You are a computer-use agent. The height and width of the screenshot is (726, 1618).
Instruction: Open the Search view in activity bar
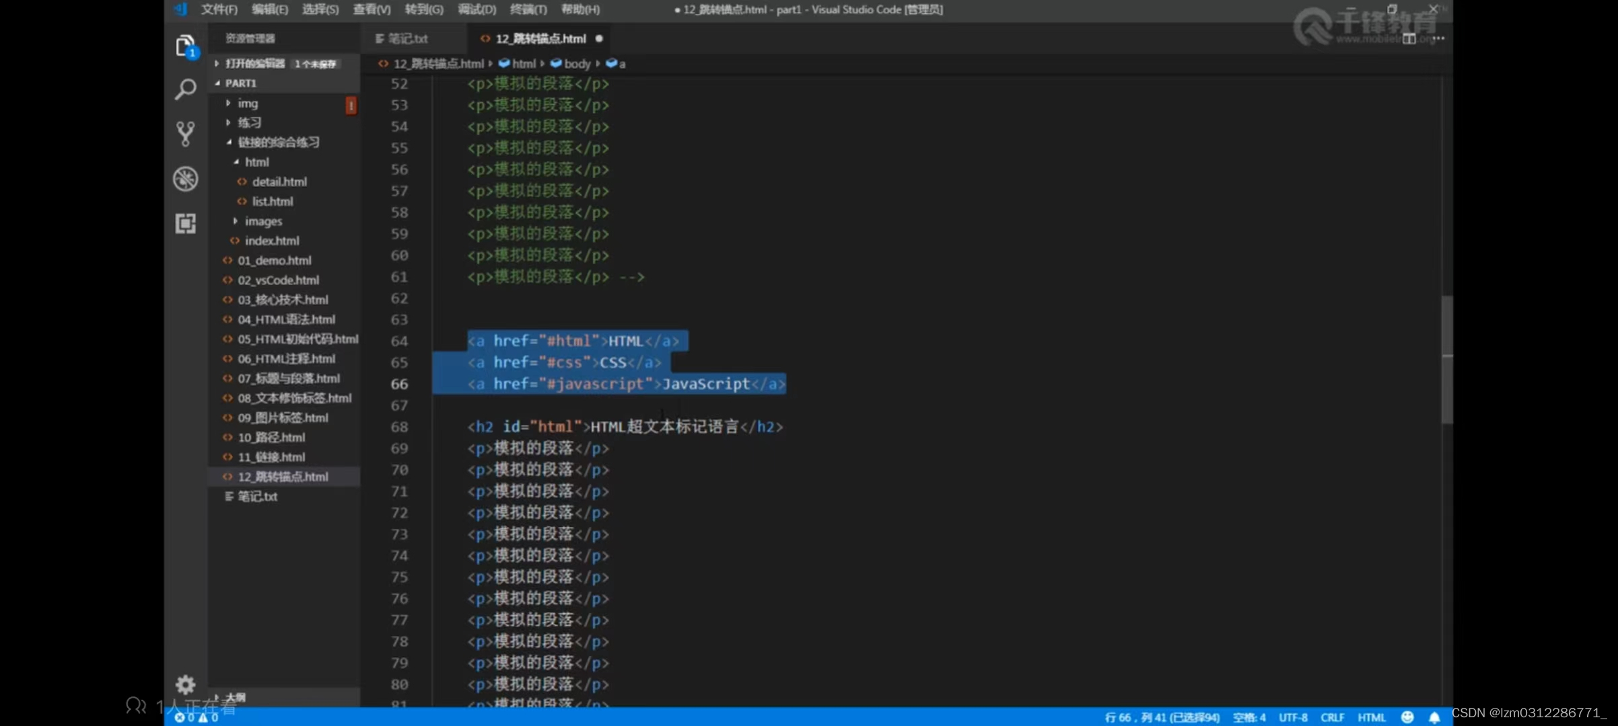[185, 89]
